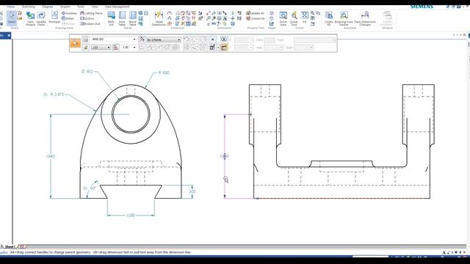Viewport: 470px width, 264px height.
Task: Create a Principal view
Action: (54, 18)
